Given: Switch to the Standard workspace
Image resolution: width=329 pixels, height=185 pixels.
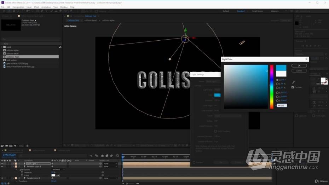Looking at the screenshot, I should click(x=241, y=11).
